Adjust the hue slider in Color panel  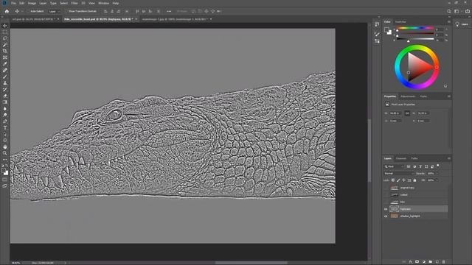tap(415, 28)
